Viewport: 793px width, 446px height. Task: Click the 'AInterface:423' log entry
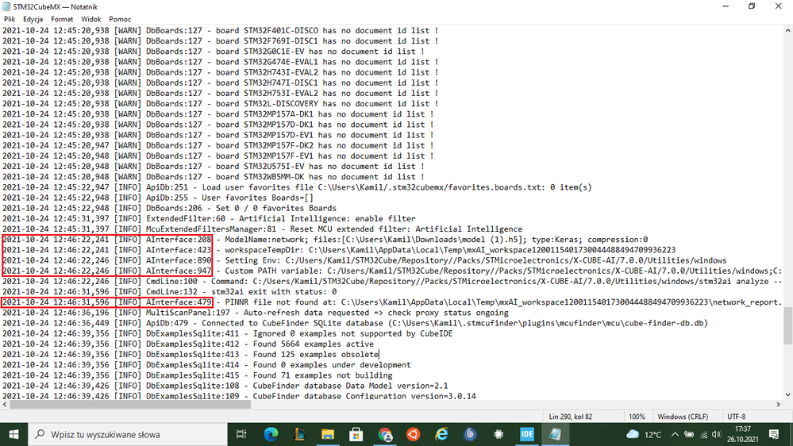[339, 250]
